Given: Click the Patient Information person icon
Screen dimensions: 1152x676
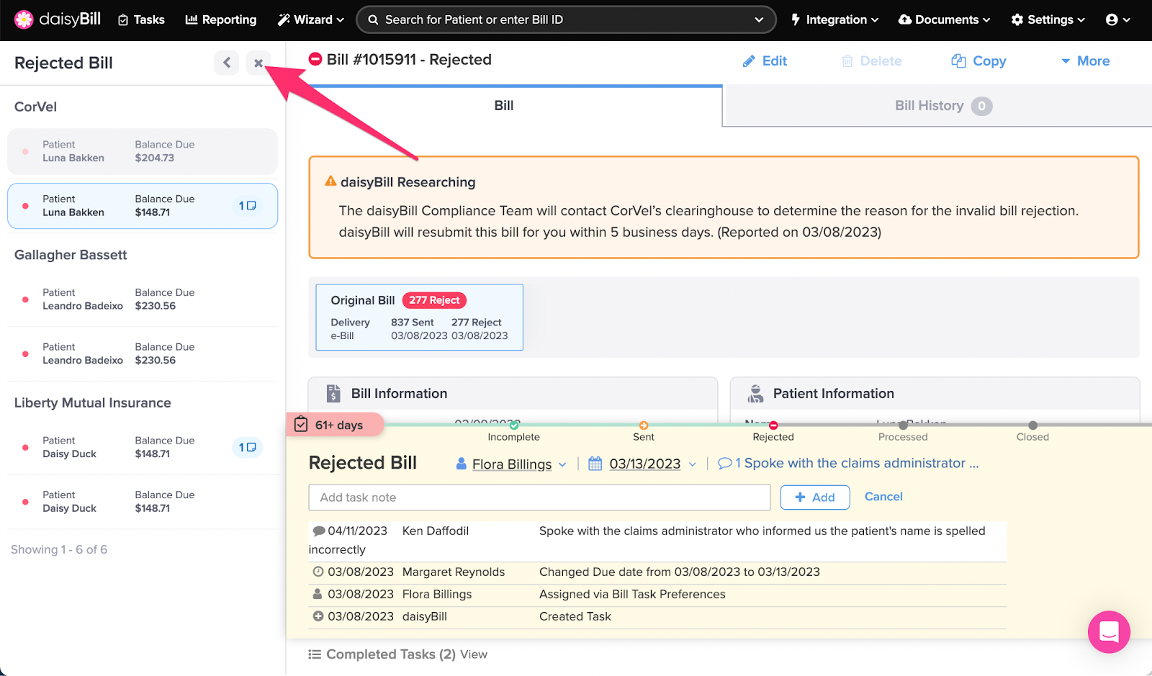Looking at the screenshot, I should click(755, 393).
